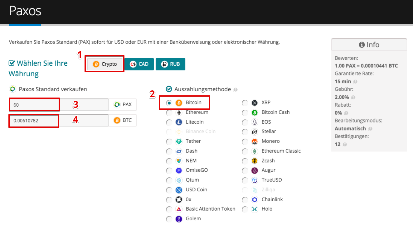The height and width of the screenshot is (225, 413).
Task: Click the USD Coin icon
Action: click(x=179, y=190)
